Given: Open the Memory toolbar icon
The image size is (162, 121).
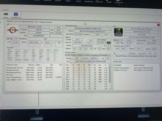Looking at the screenshot, I should (6, 14).
